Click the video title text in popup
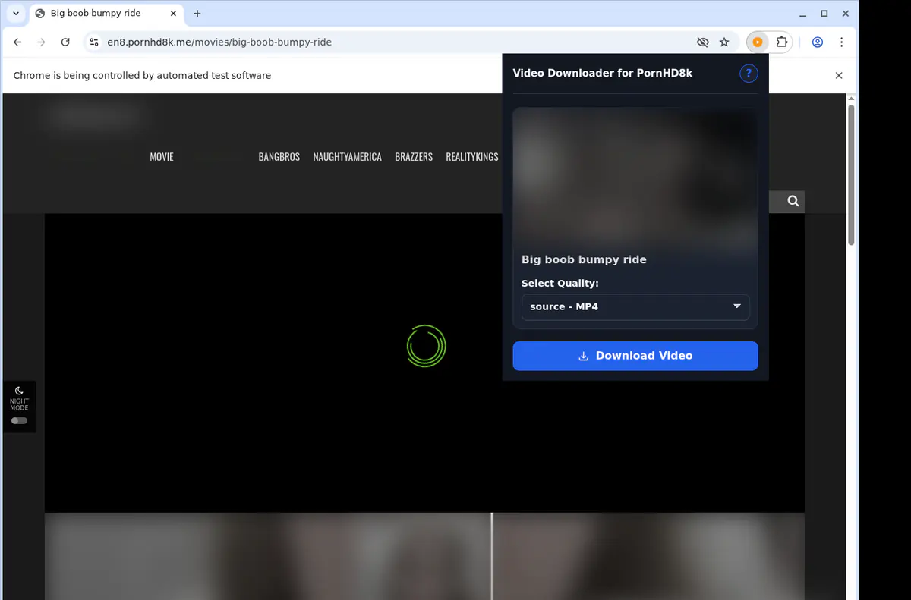 pyautogui.click(x=584, y=259)
